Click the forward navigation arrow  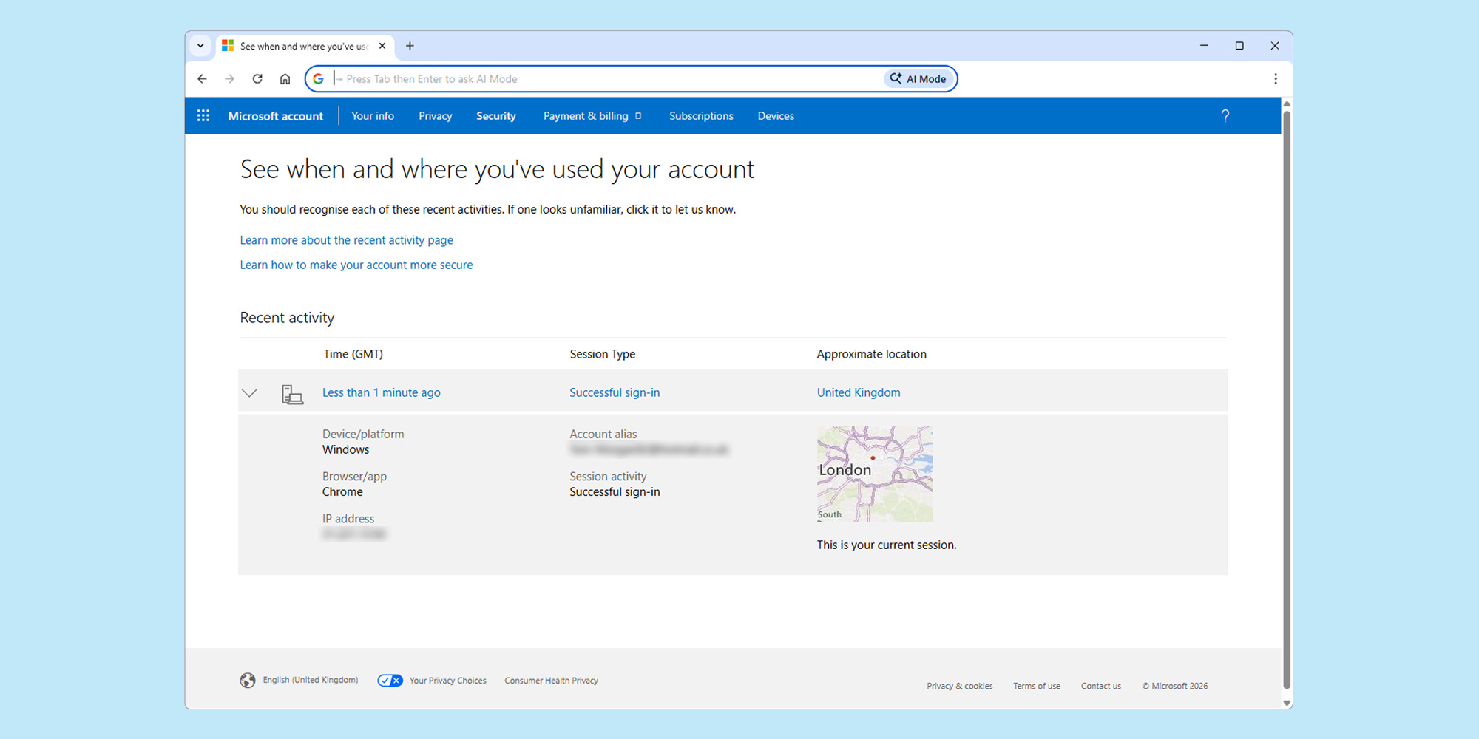point(229,78)
